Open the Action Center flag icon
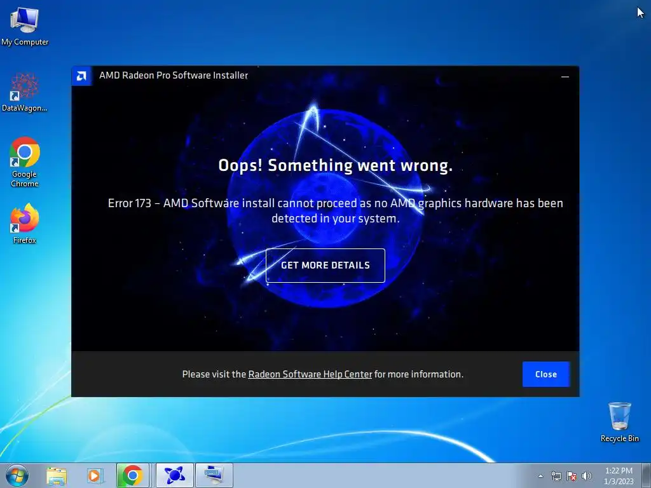 pyautogui.click(x=572, y=476)
